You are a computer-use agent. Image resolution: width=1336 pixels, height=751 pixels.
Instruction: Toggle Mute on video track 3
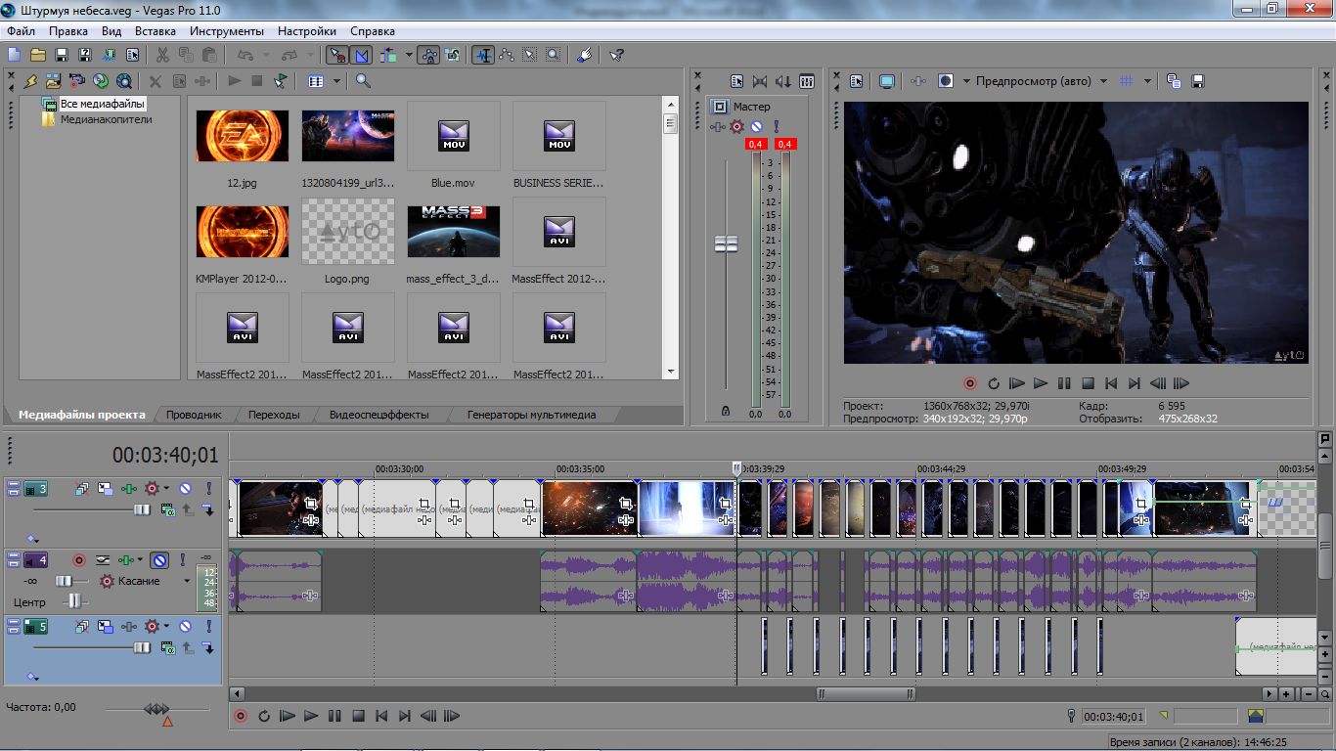pyautogui.click(x=185, y=488)
